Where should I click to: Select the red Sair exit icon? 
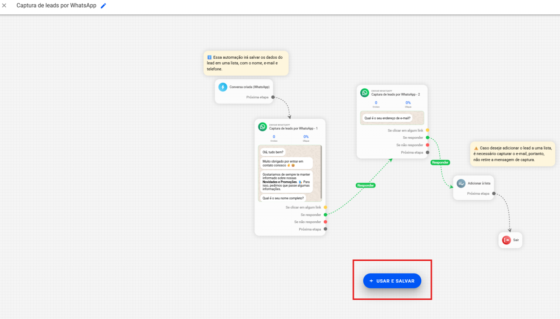point(506,240)
